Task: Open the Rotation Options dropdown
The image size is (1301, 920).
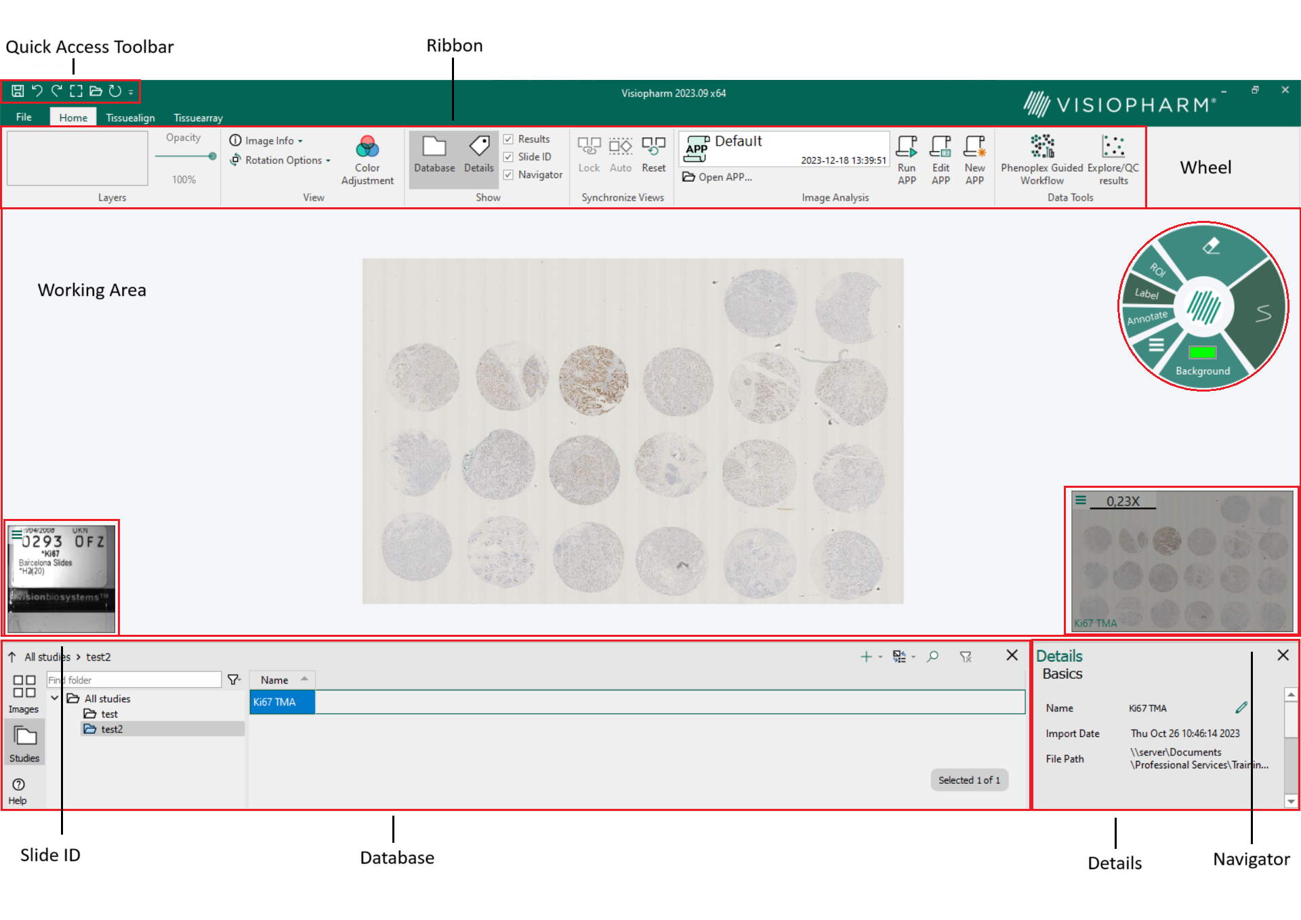Action: pyautogui.click(x=280, y=160)
